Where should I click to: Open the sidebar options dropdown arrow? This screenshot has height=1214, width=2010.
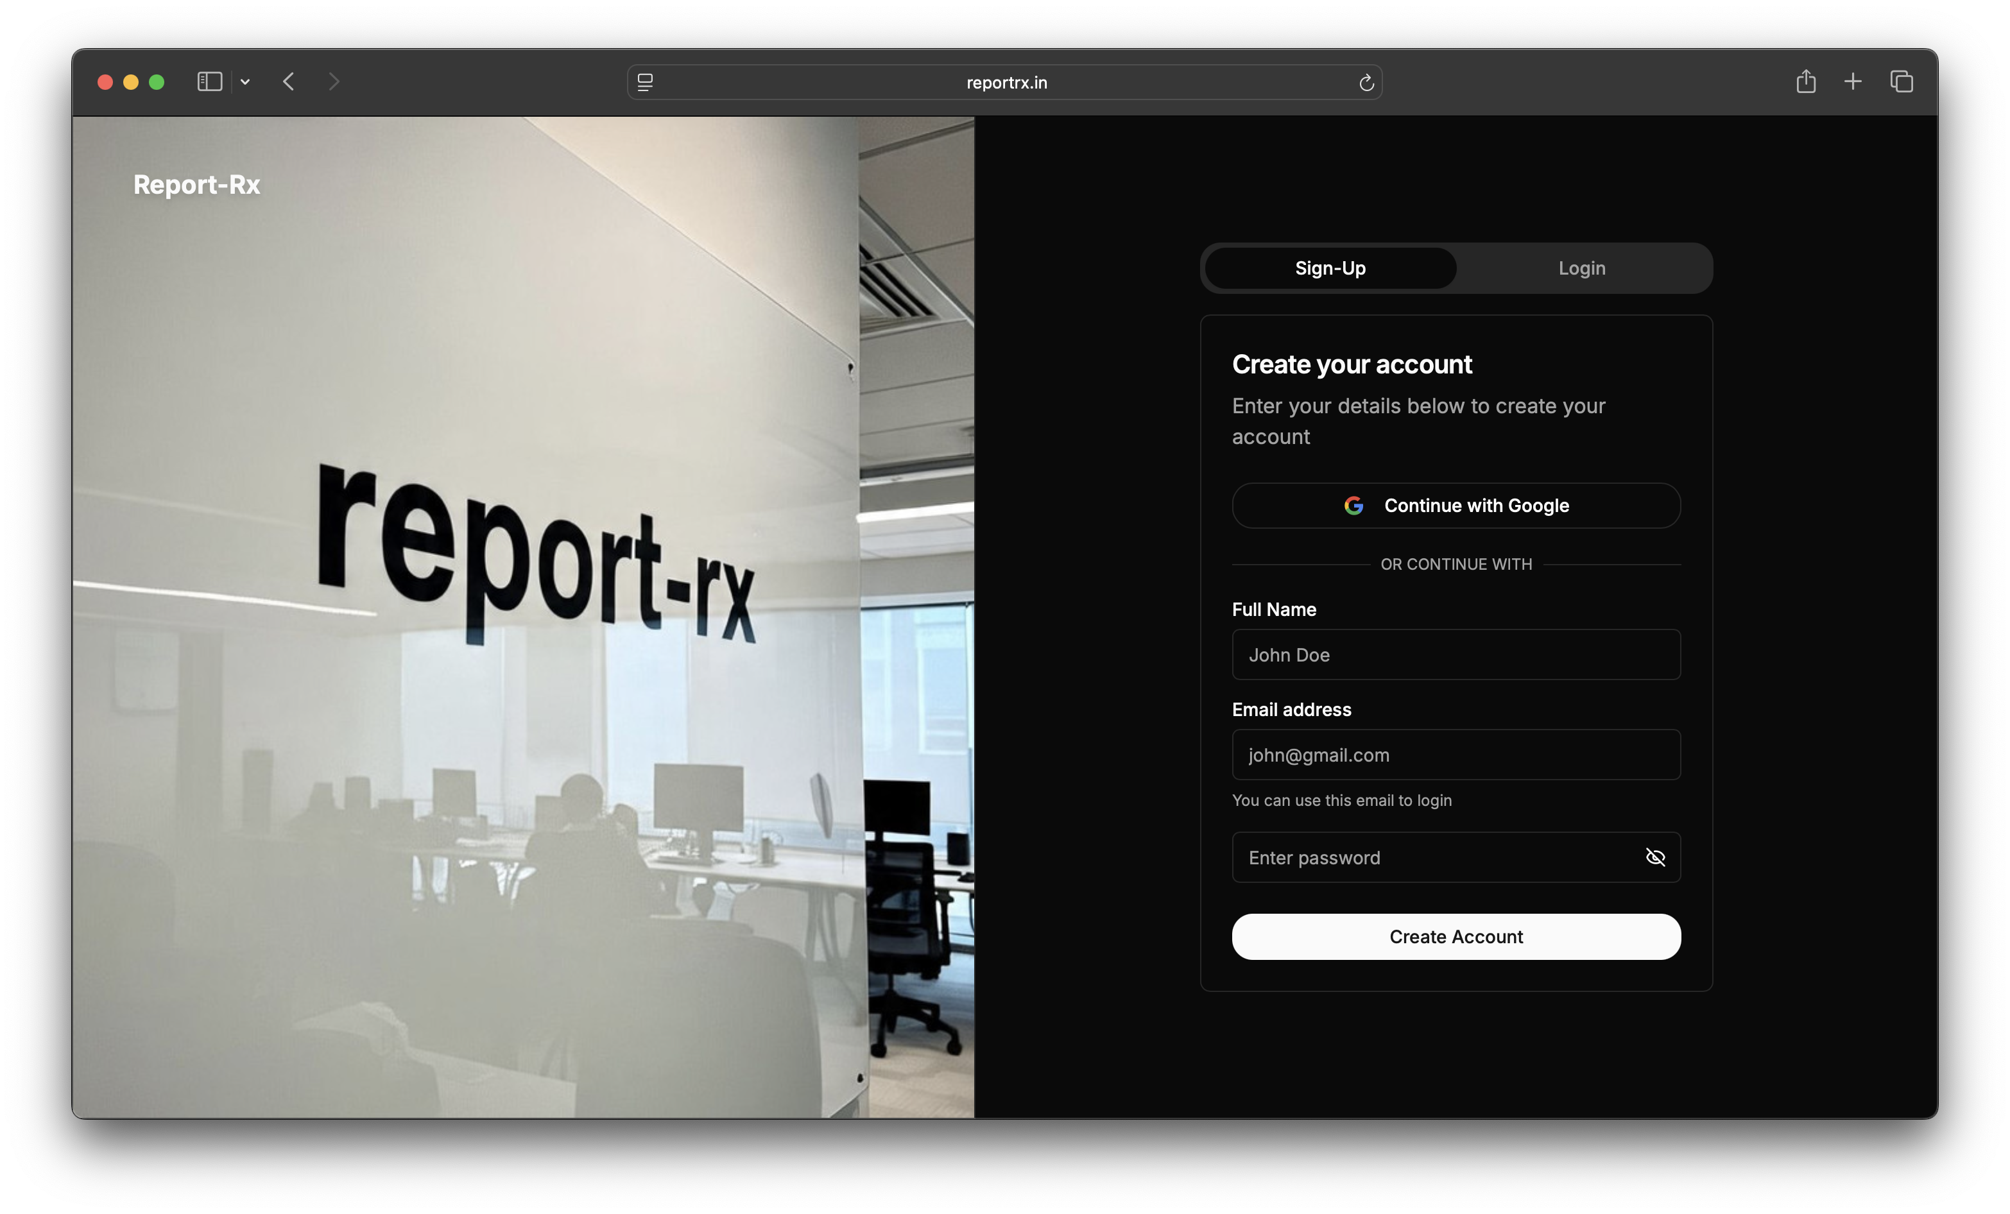coord(245,81)
